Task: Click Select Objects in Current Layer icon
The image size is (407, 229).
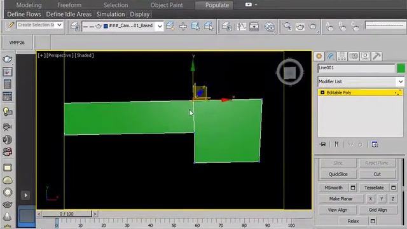Action: 195,26
